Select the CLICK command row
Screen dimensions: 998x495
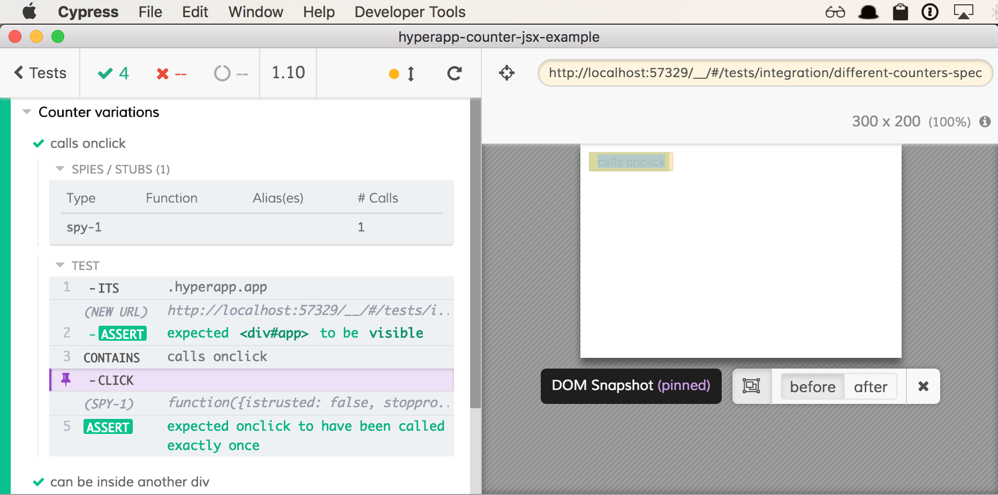coord(252,380)
